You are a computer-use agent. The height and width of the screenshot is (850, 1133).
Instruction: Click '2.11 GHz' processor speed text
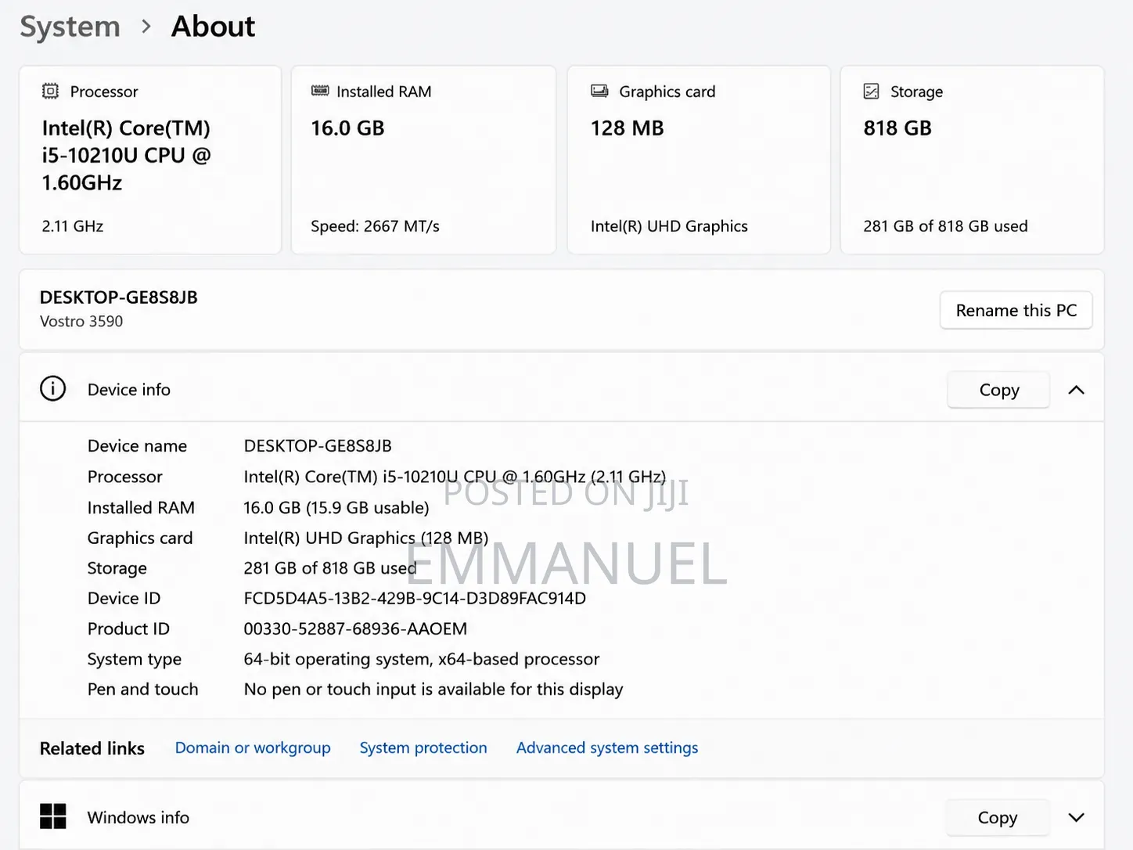click(72, 226)
